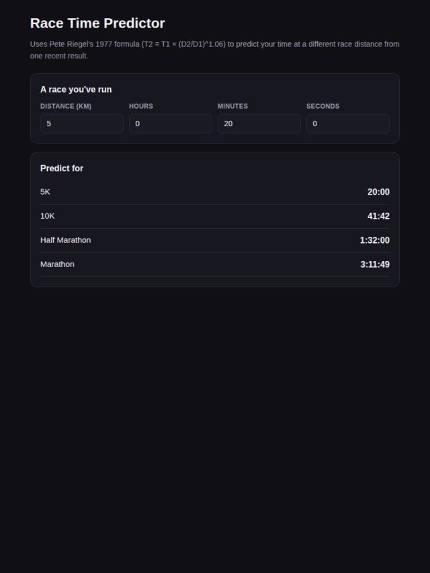Click the HOURS label text
430x573 pixels.
pos(141,106)
